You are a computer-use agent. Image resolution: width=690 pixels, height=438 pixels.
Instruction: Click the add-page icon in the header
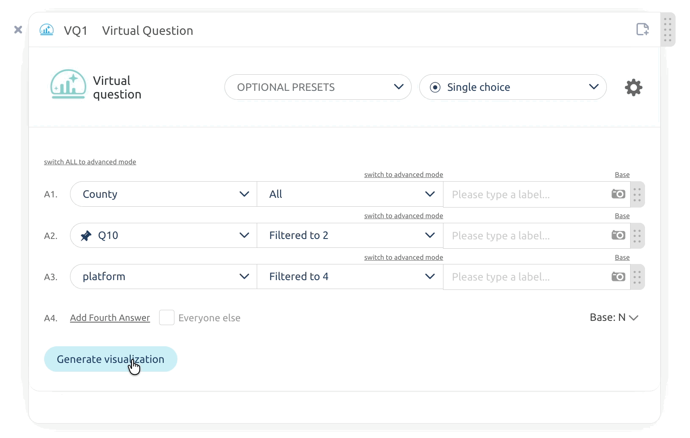click(643, 29)
